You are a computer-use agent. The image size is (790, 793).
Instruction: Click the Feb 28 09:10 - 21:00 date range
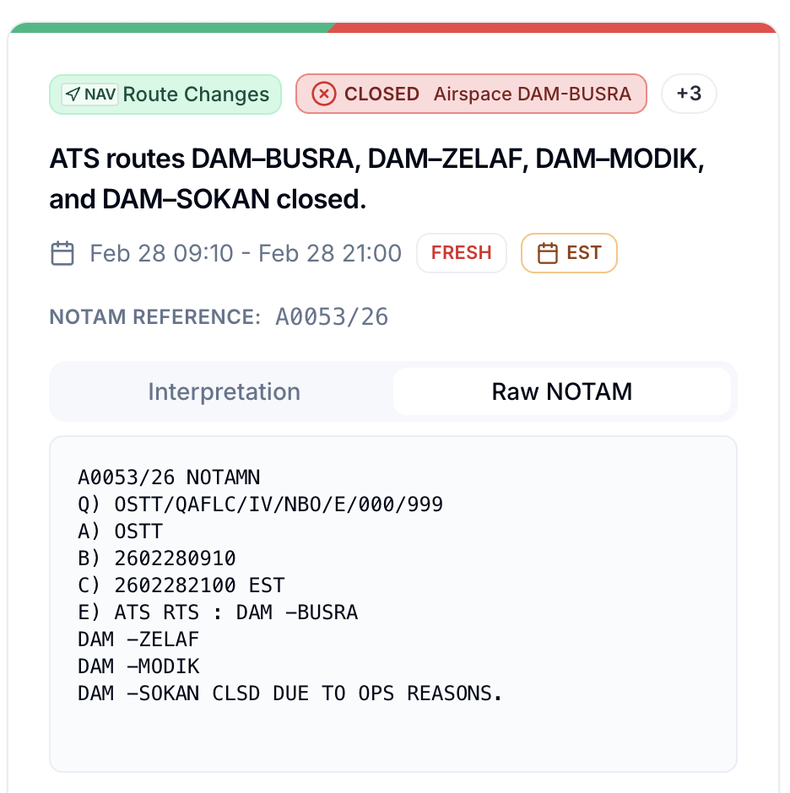coord(246,253)
